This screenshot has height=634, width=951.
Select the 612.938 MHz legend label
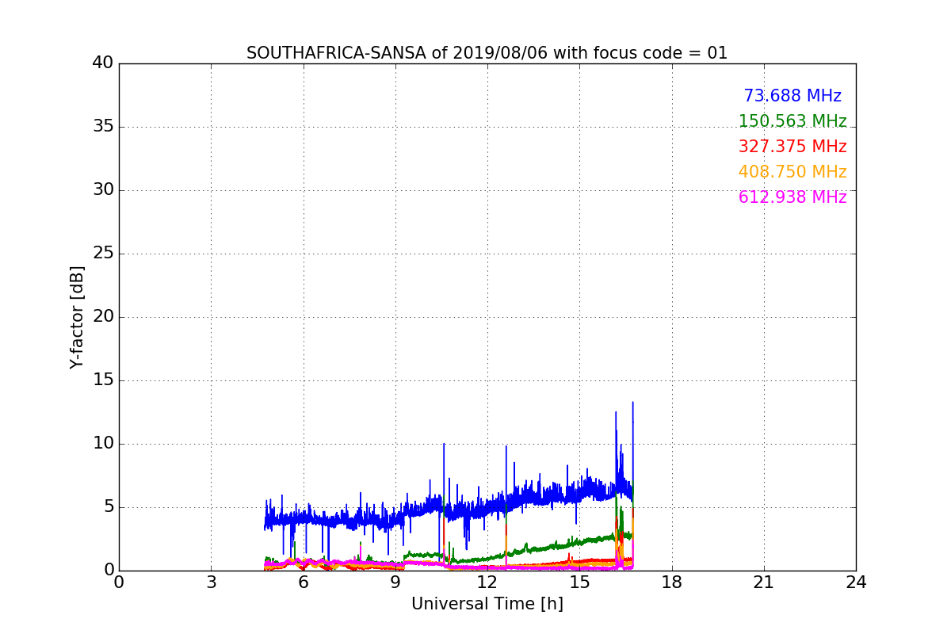pos(792,197)
